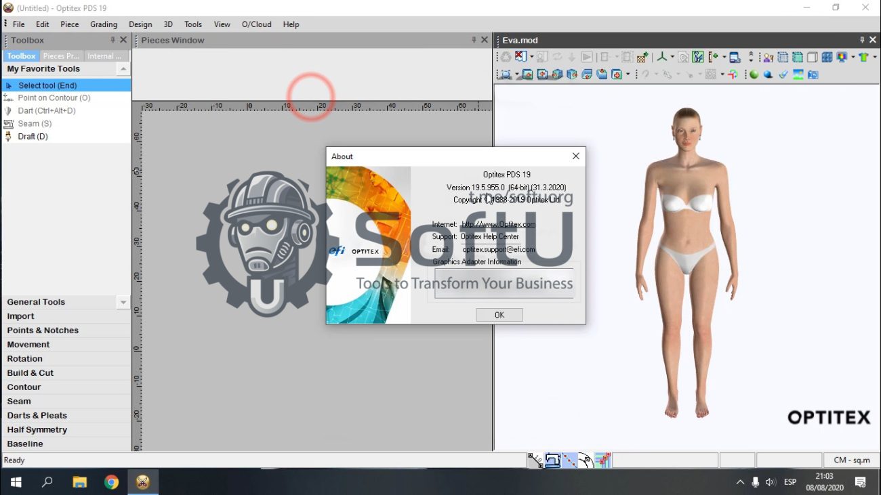
Task: Open the Half Symmetry group
Action: tap(66, 430)
